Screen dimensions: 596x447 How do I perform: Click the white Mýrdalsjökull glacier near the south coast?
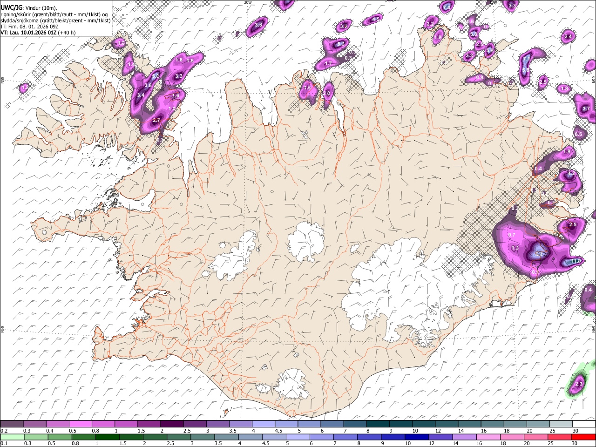tap(291, 385)
